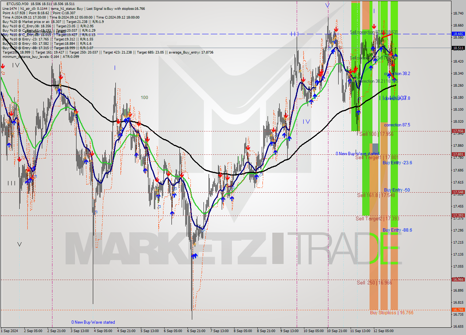Click the 'Buy Entry -88.6' label
466x335 pixels.
[397, 230]
